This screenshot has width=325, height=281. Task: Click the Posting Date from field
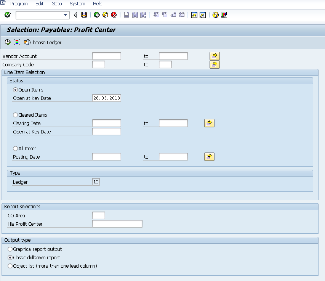coord(107,157)
